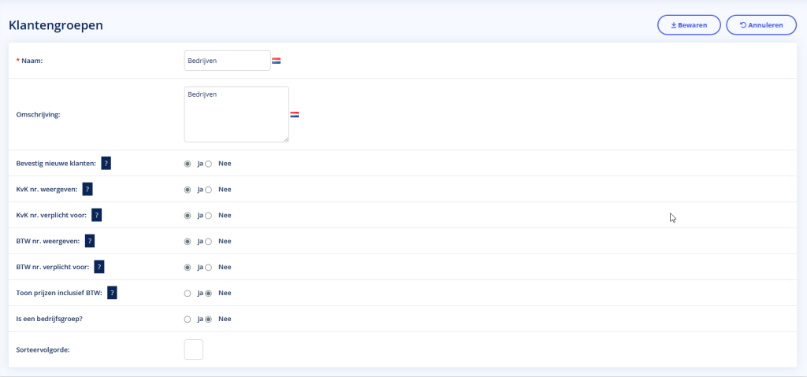
Task: Choose Nee for BTW nr. weergeven
Action: (x=209, y=241)
